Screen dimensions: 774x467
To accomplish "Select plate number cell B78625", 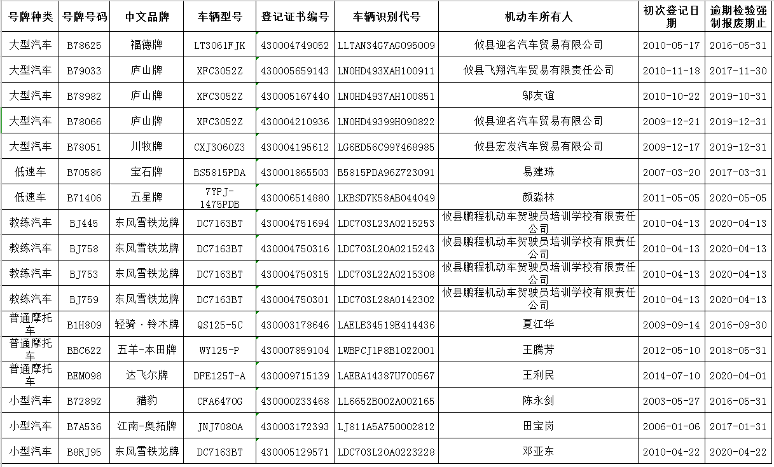I will point(84,45).
